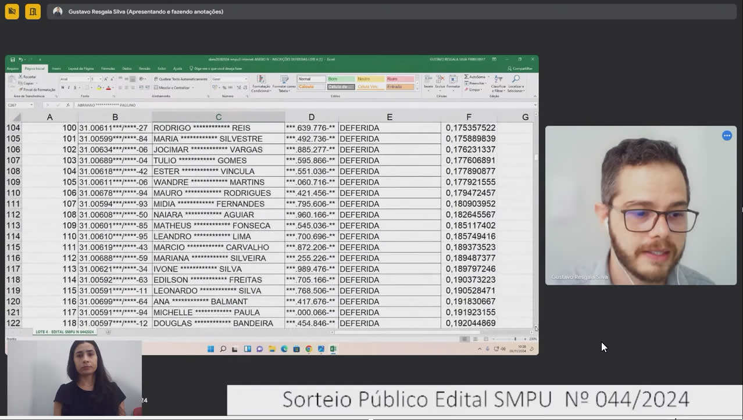Click the Pincel de Formatação tool
743x420 pixels.
point(37,89)
